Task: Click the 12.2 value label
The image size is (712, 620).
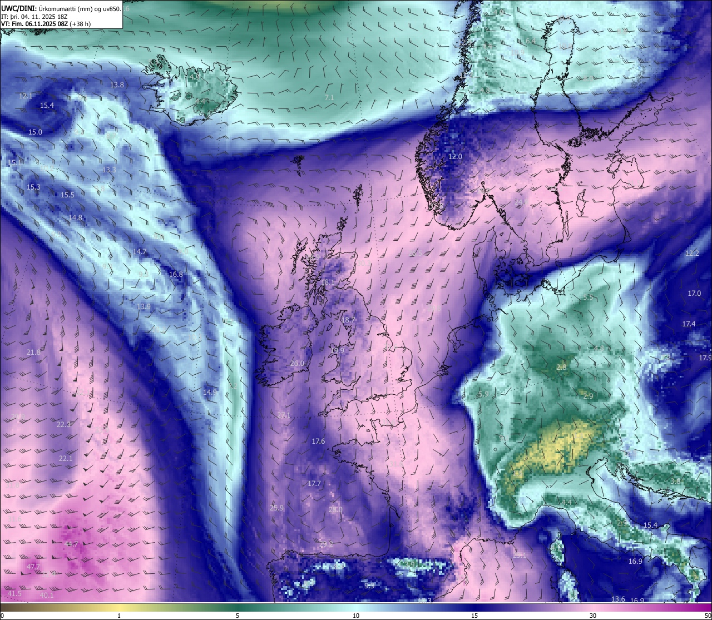Action: point(692,253)
